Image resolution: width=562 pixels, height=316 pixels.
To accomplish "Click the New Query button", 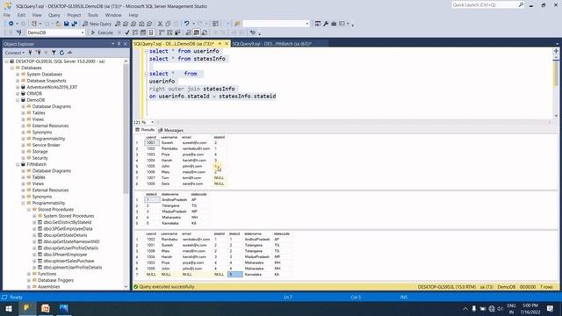I will [97, 24].
